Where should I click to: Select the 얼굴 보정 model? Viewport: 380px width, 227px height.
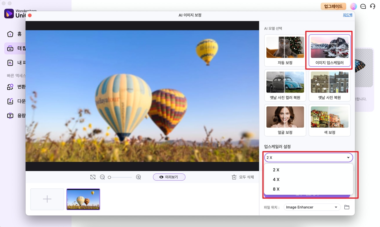(x=285, y=120)
